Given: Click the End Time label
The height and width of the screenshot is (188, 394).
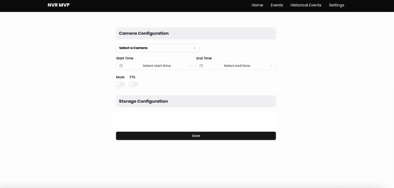Looking at the screenshot, I should coord(204,58).
